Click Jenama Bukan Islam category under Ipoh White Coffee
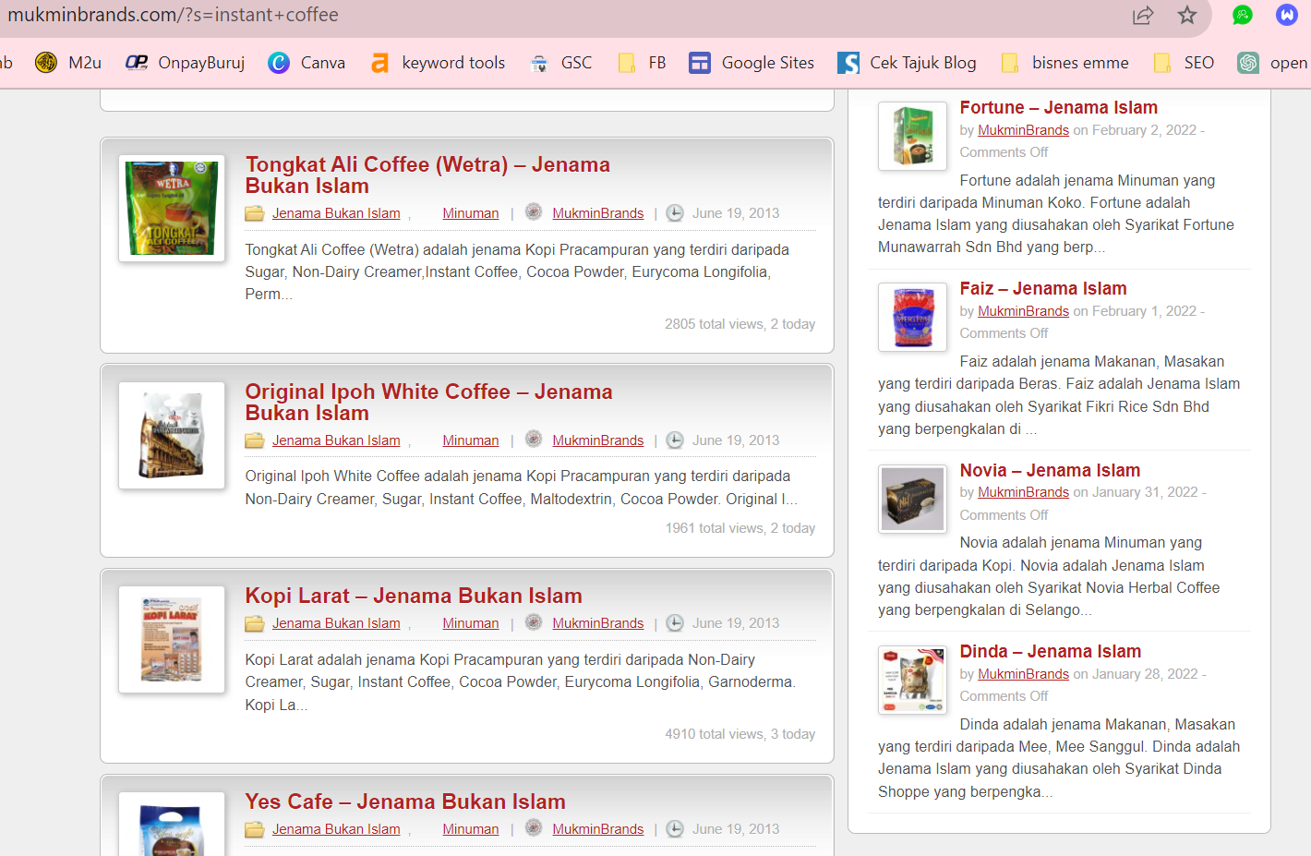 pyautogui.click(x=336, y=440)
